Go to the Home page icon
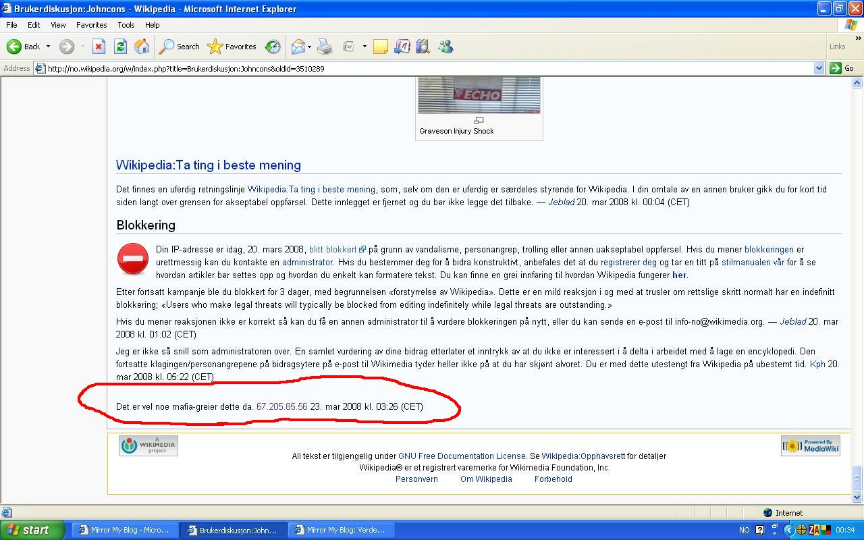The height and width of the screenshot is (540, 864). click(x=142, y=47)
